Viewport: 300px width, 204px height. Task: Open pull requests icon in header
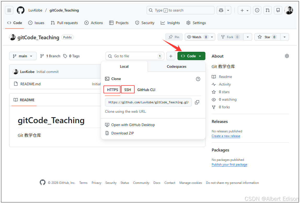click(x=268, y=10)
